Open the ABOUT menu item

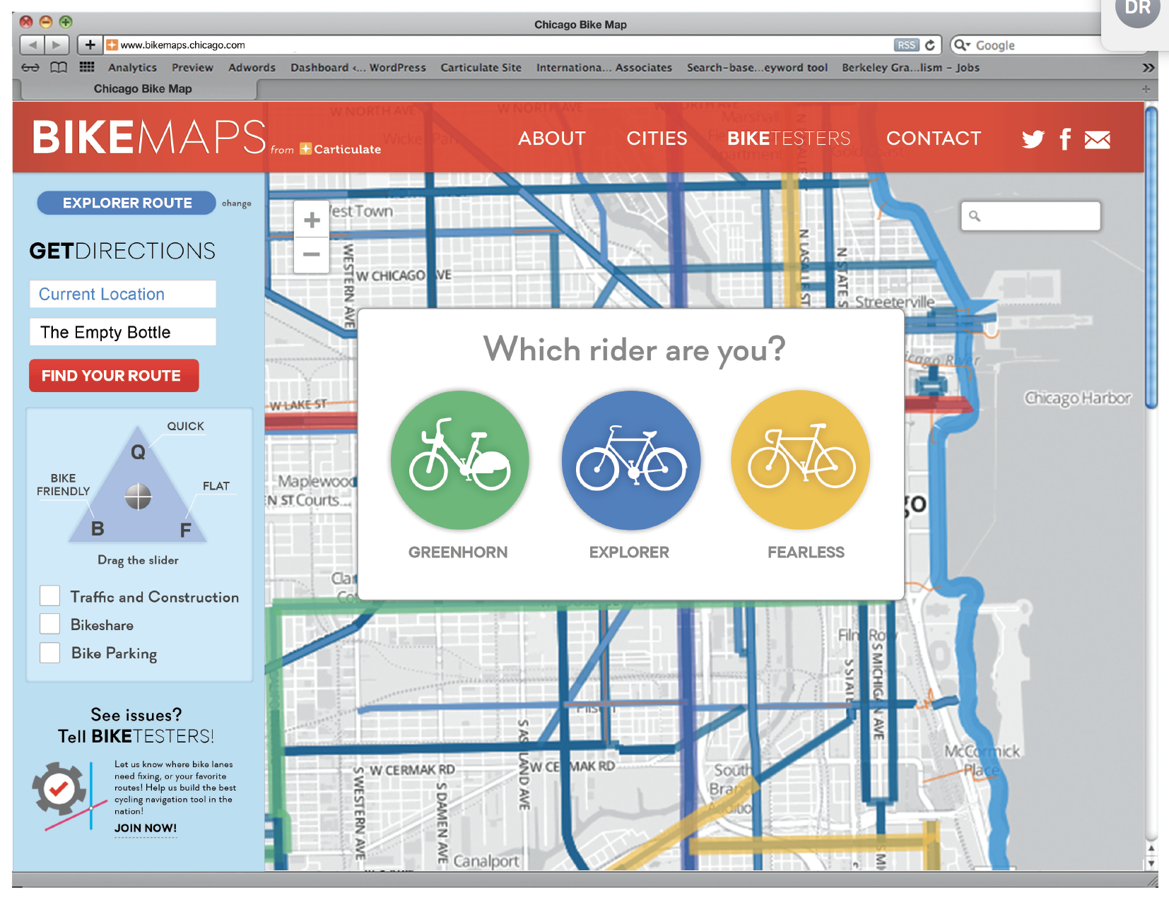(x=552, y=138)
